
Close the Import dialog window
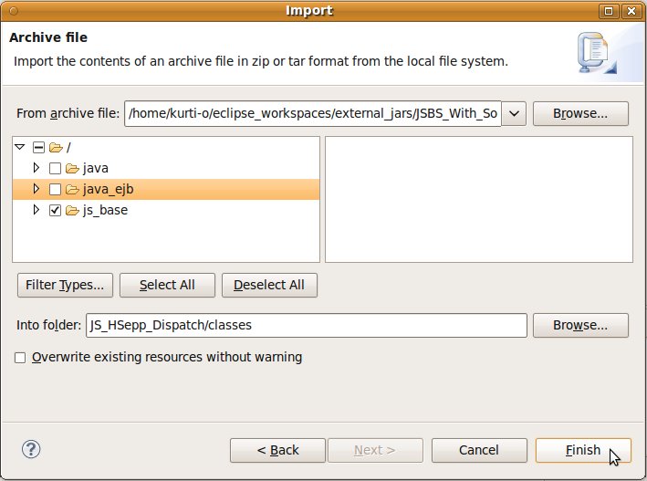(x=631, y=11)
